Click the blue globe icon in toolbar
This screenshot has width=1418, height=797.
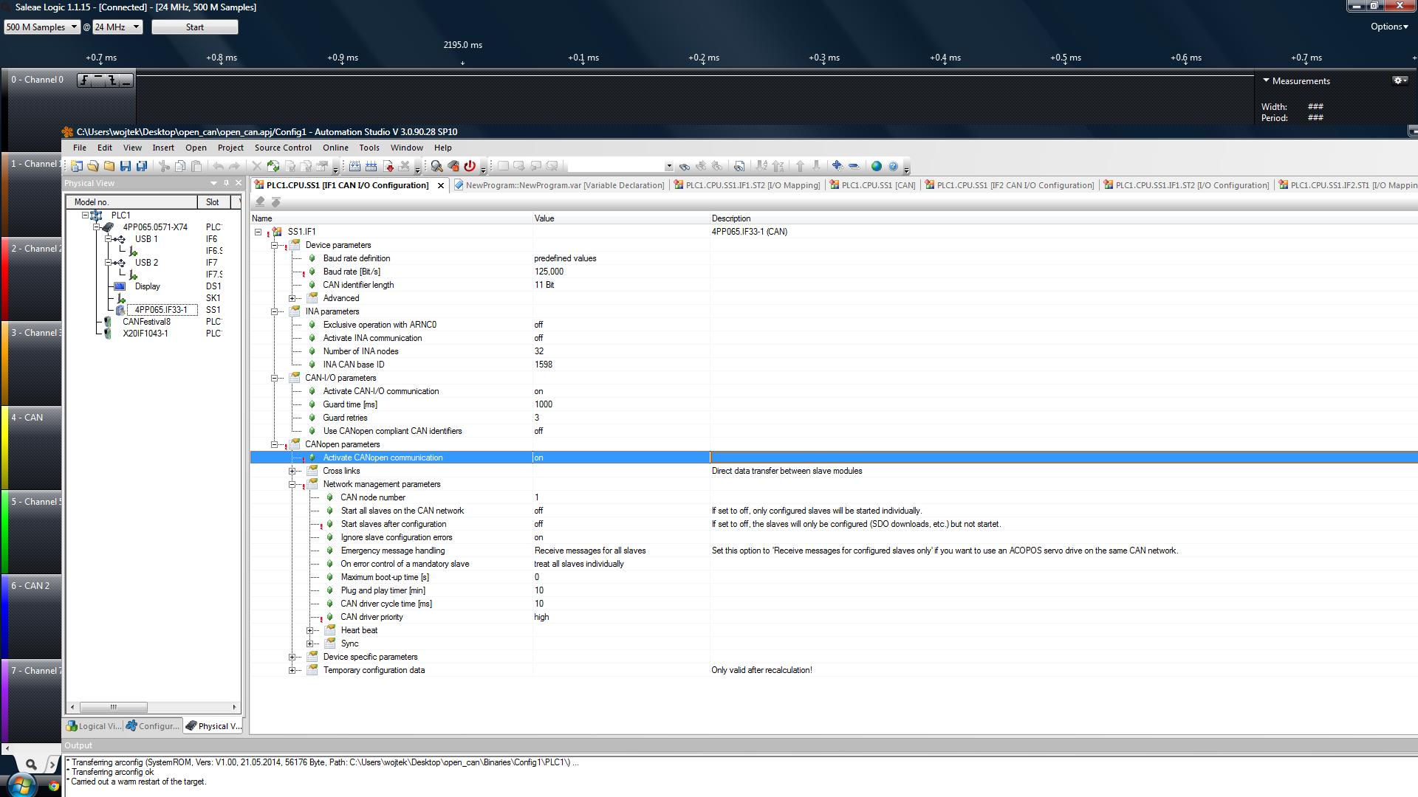pos(877,166)
